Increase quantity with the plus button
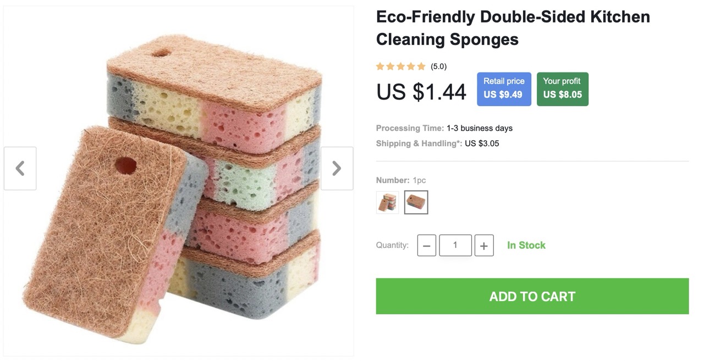The height and width of the screenshot is (361, 704). pos(483,246)
